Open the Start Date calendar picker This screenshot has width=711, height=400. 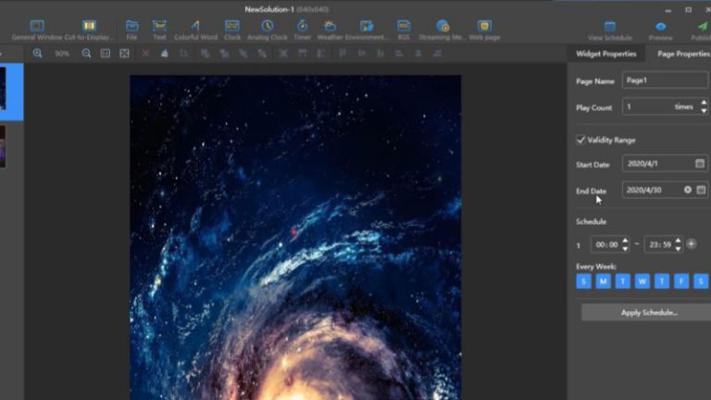pyautogui.click(x=700, y=164)
